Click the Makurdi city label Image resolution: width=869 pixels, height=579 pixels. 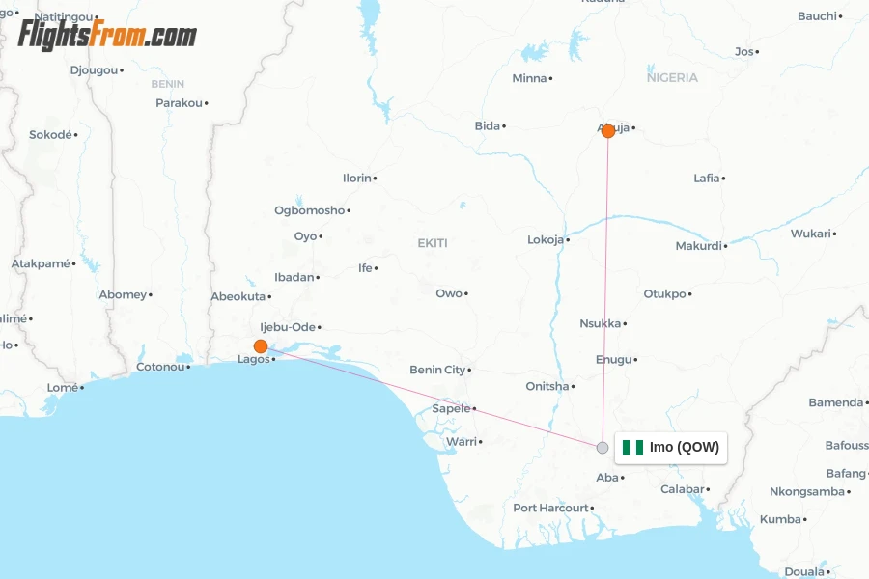click(698, 246)
